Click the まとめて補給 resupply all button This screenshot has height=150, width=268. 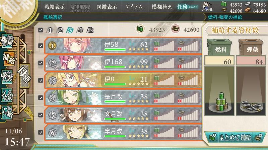(x=236, y=137)
